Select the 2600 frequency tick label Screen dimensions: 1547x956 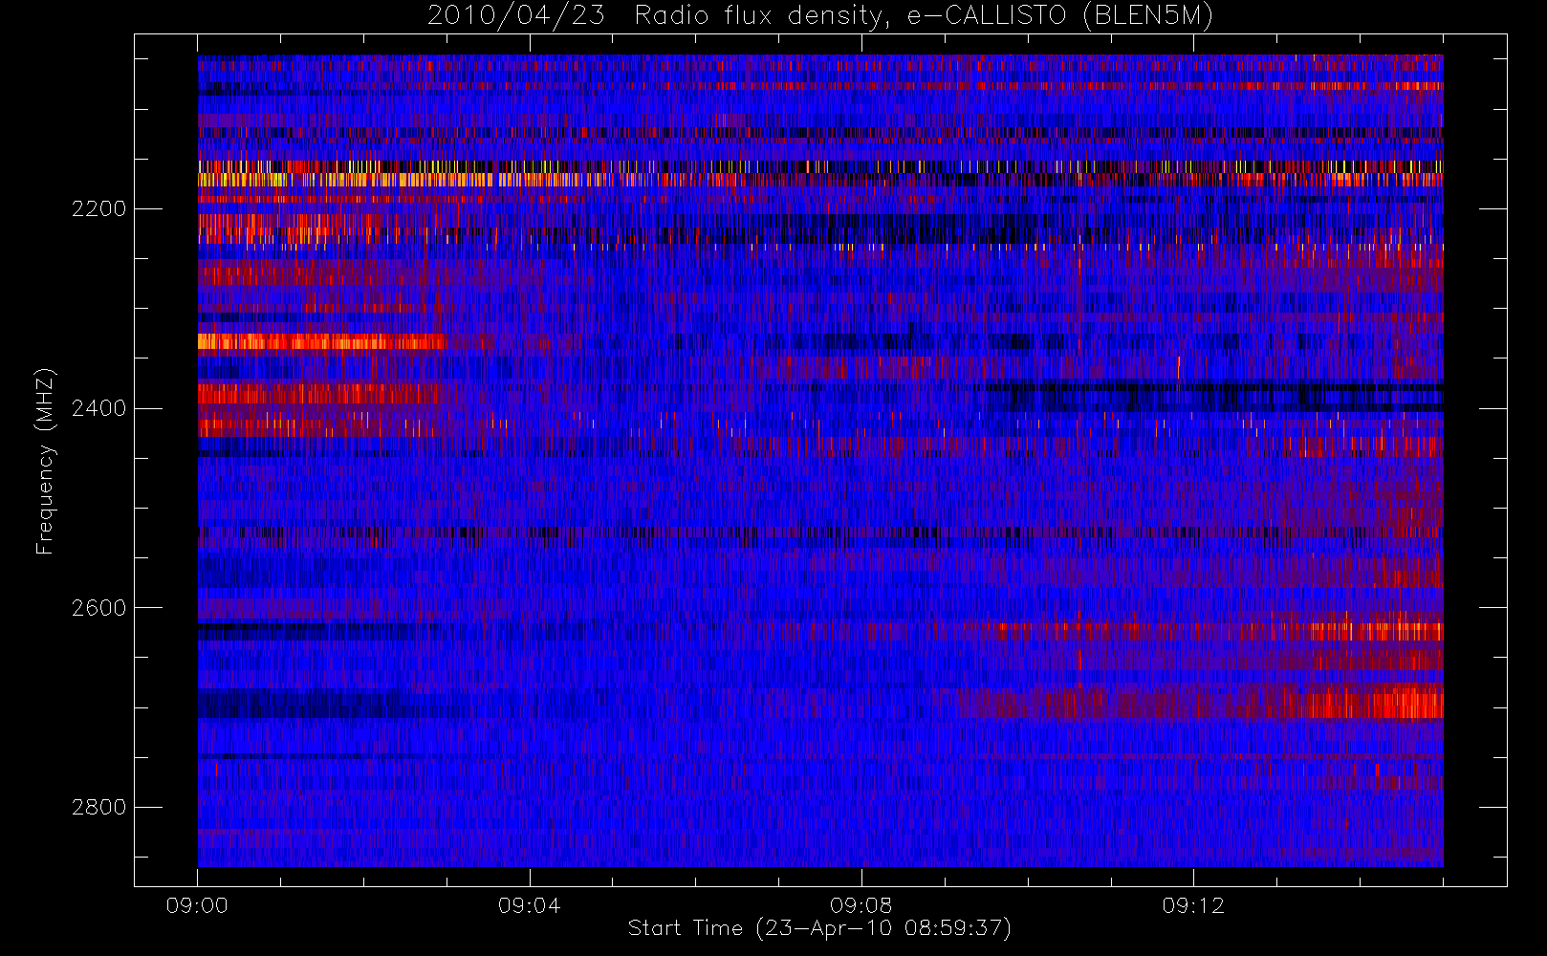point(98,609)
